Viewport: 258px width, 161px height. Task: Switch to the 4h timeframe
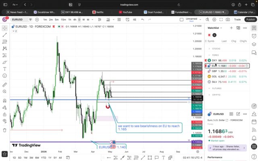tap(75, 20)
